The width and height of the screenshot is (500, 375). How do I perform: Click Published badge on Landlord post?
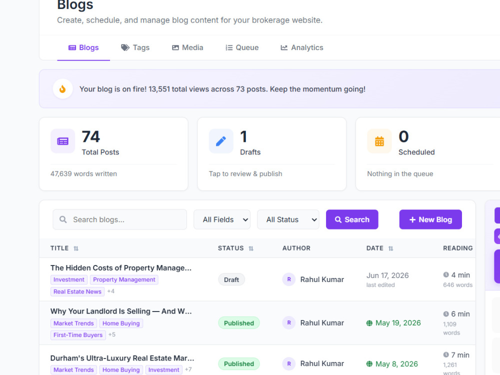pyautogui.click(x=239, y=323)
